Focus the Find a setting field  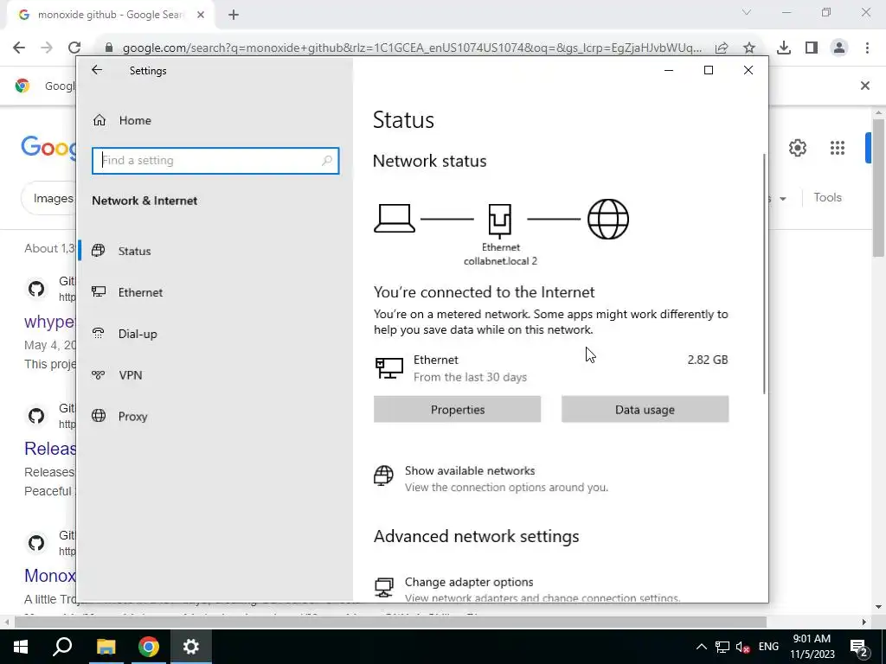pyautogui.click(x=215, y=160)
